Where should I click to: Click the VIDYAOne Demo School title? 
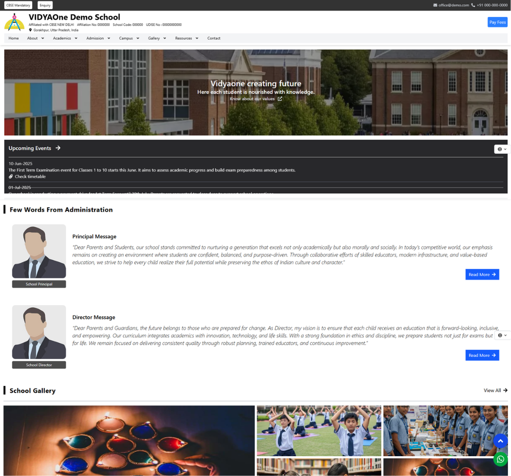point(74,17)
